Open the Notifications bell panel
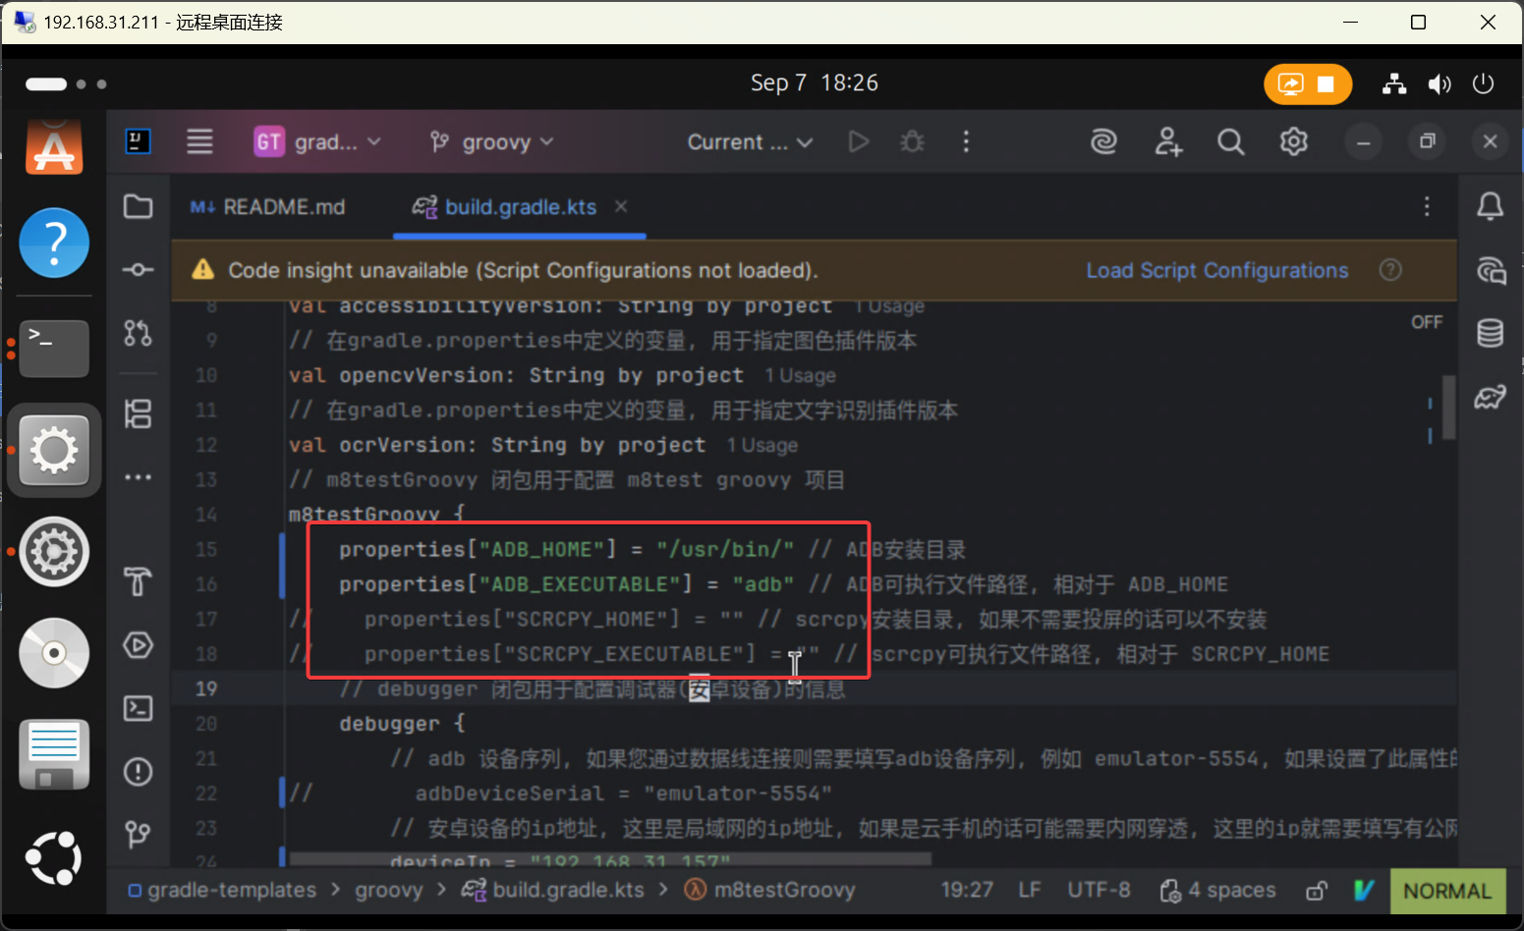 tap(1490, 206)
